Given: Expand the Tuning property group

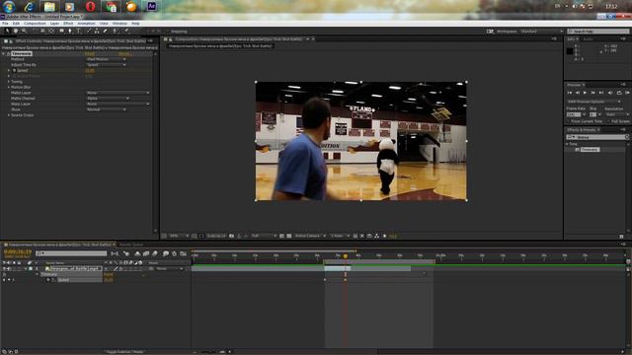Looking at the screenshot, I should pyautogui.click(x=9, y=81).
